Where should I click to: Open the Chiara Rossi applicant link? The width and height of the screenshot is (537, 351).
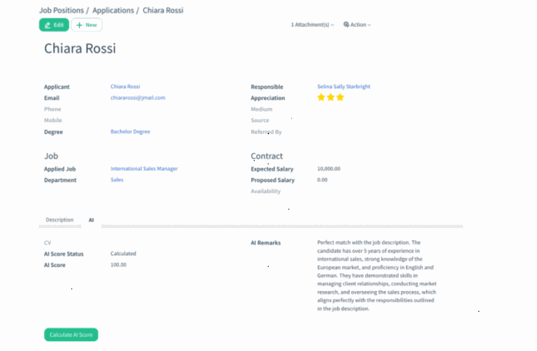pos(125,87)
